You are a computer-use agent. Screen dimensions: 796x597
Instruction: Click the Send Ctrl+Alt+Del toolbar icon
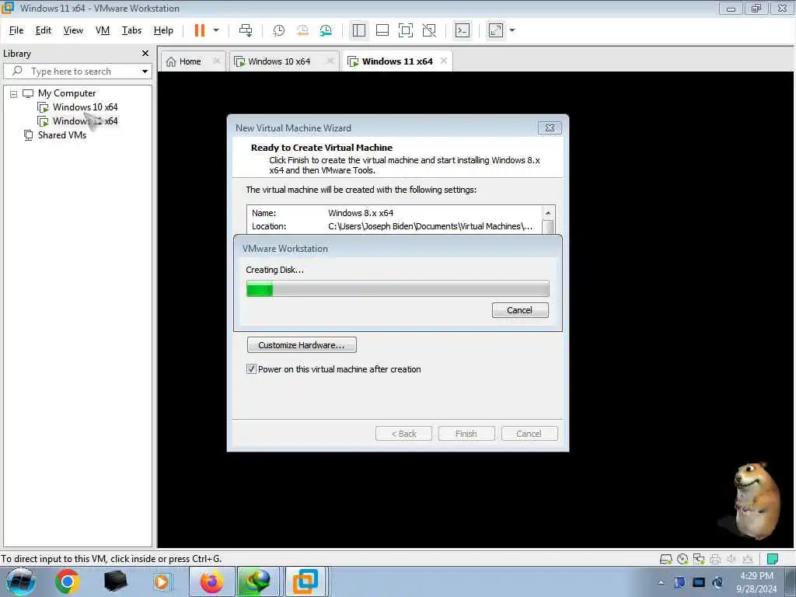pos(246,30)
